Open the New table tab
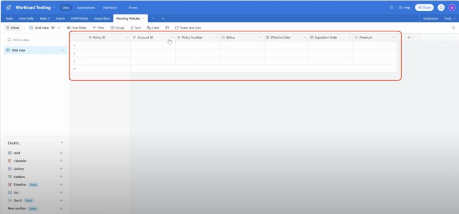Screen dimensions: 459x214 click(26, 18)
